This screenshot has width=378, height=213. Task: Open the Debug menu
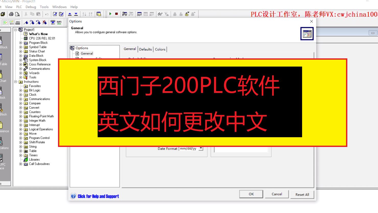point(31,7)
